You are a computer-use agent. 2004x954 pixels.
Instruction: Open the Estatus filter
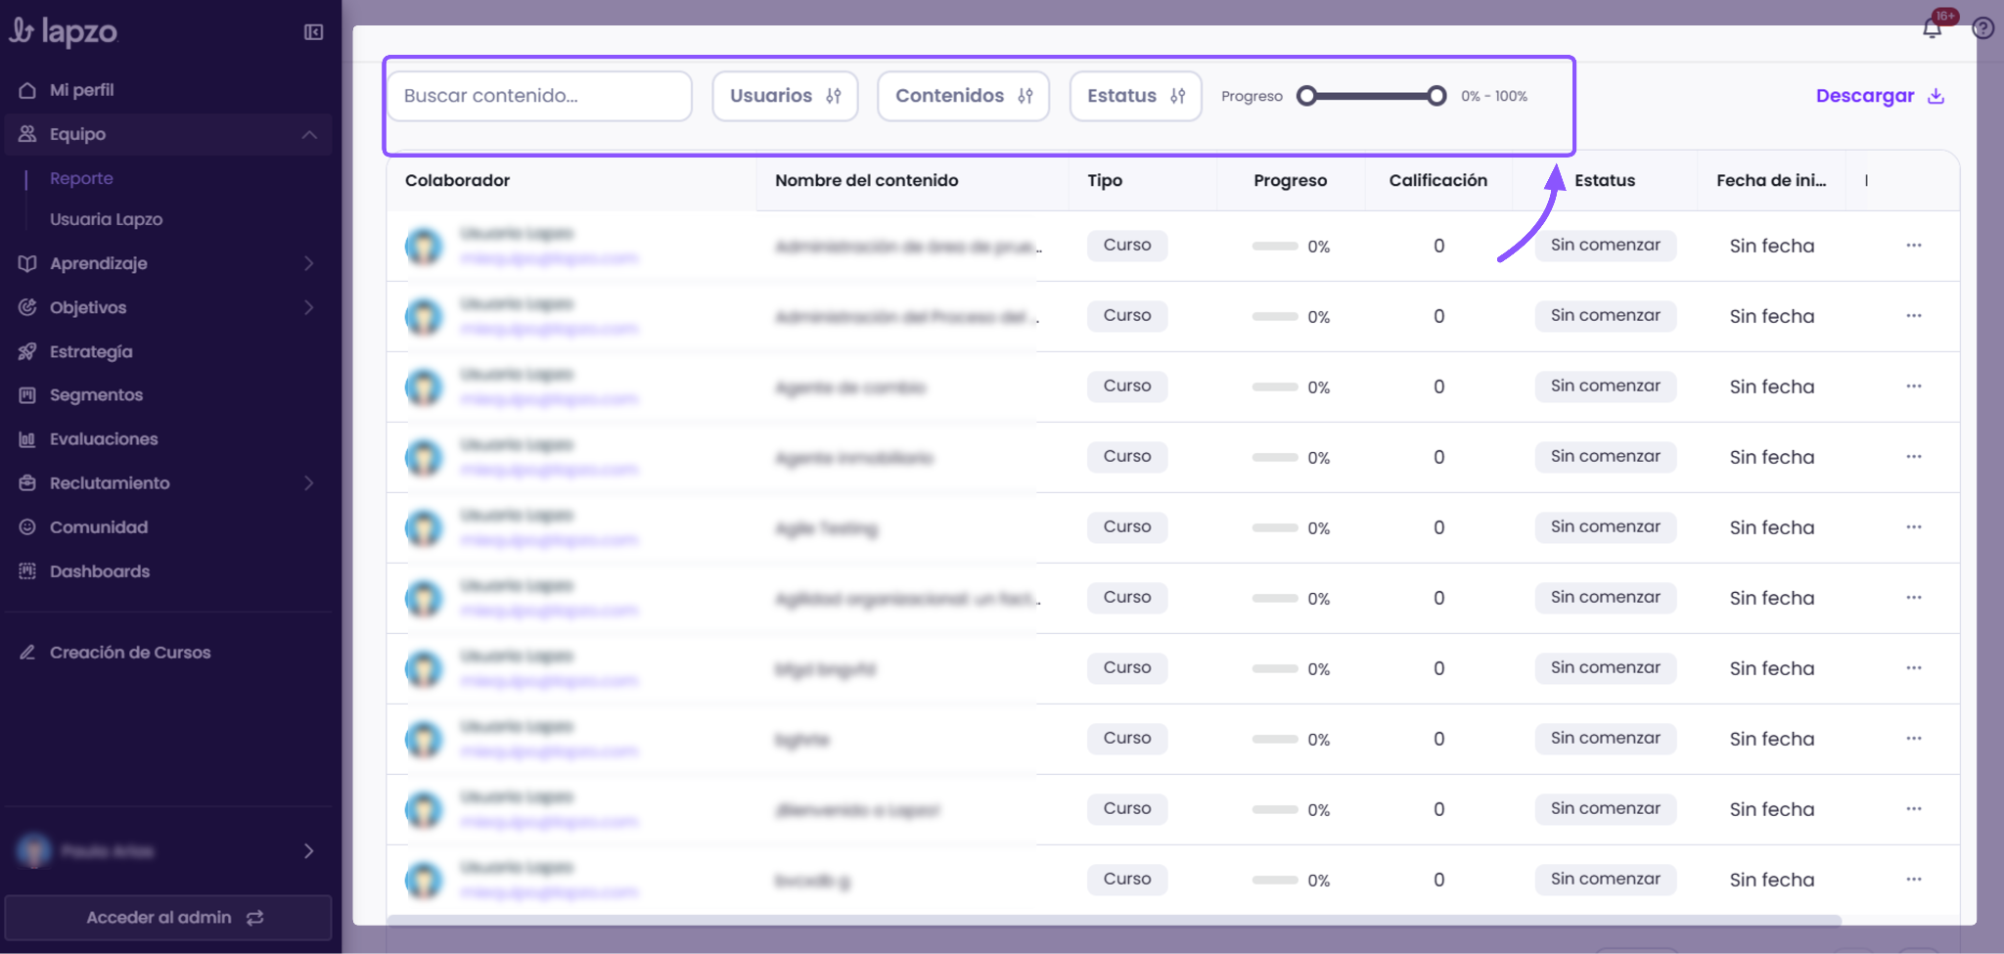1136,96
